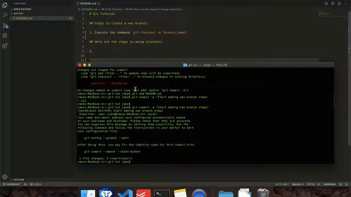This screenshot has height=197, width=351.
Task: Open Finder from the Dock
Action: point(88,193)
